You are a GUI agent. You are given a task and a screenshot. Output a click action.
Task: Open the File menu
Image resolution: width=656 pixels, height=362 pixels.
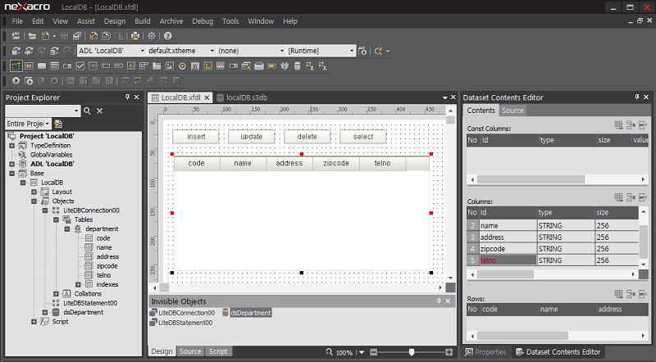tap(17, 21)
